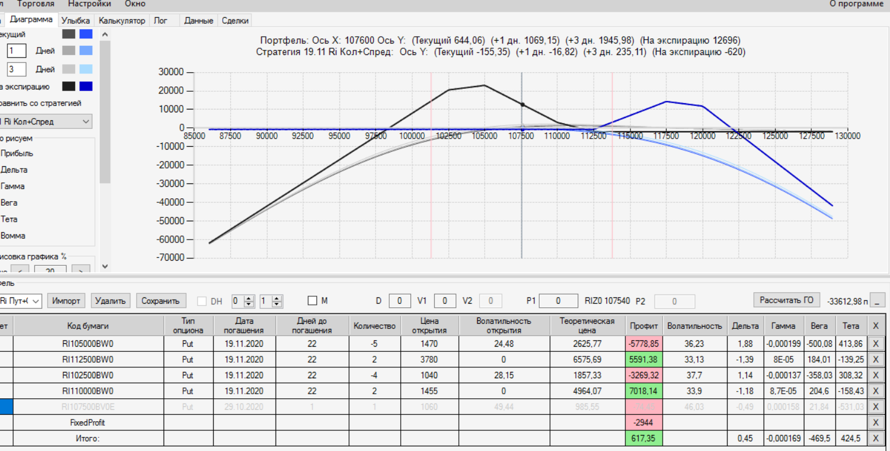Screen dimensions: 890x451
Task: Select the RI112500BW0 security code cell
Action: tap(88, 360)
